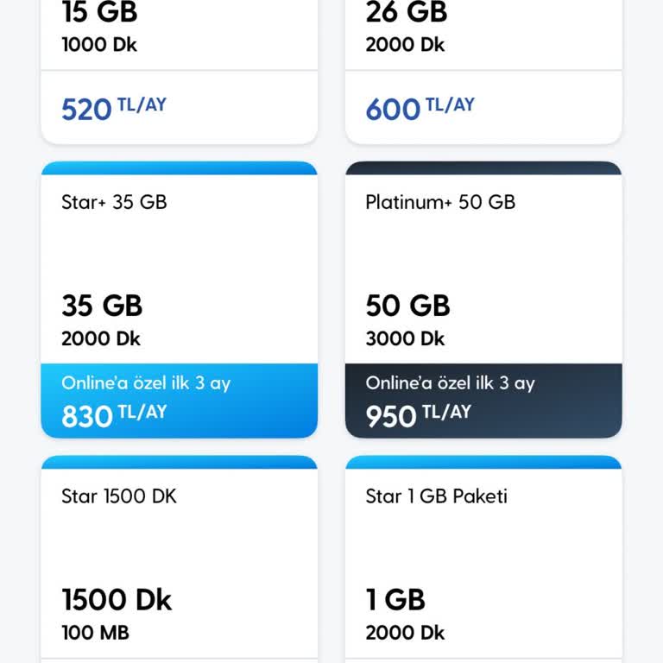Click the dark Online'a özel banner text
Screen dimensions: 663x663
[x=450, y=383]
